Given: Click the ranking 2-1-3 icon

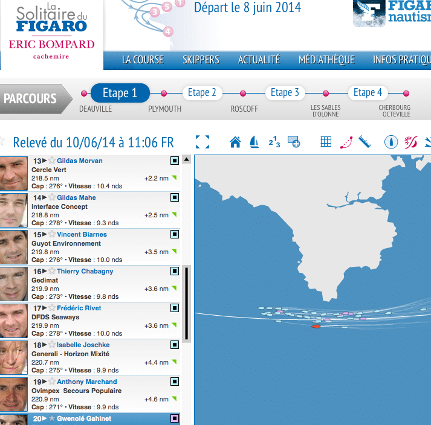Looking at the screenshot, I should click(x=274, y=142).
